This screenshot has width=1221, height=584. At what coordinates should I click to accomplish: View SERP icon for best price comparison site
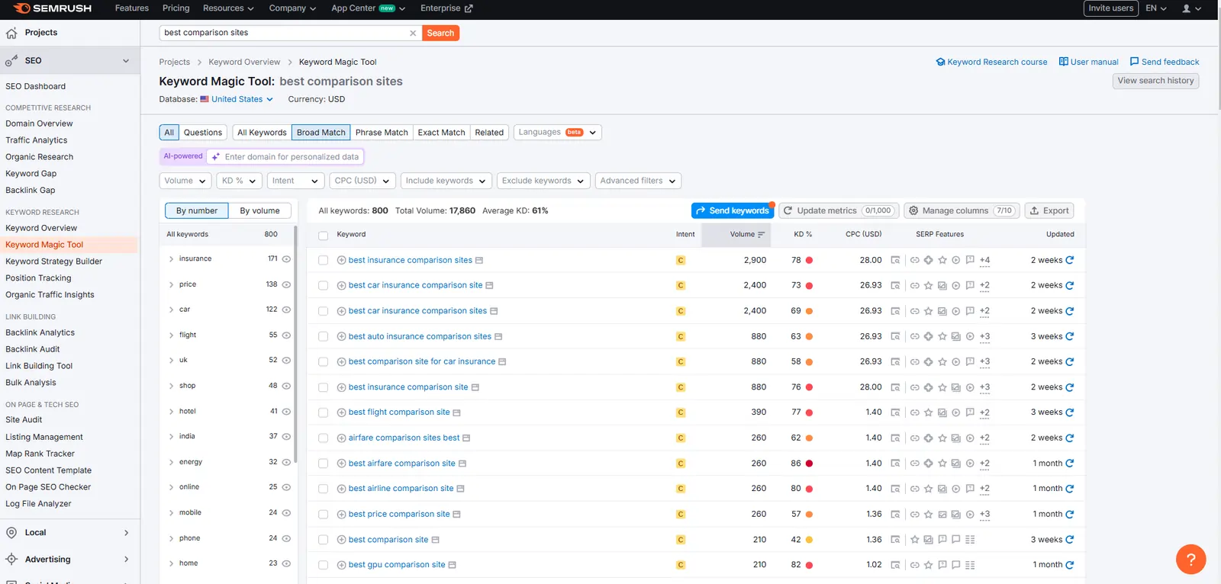coord(895,514)
